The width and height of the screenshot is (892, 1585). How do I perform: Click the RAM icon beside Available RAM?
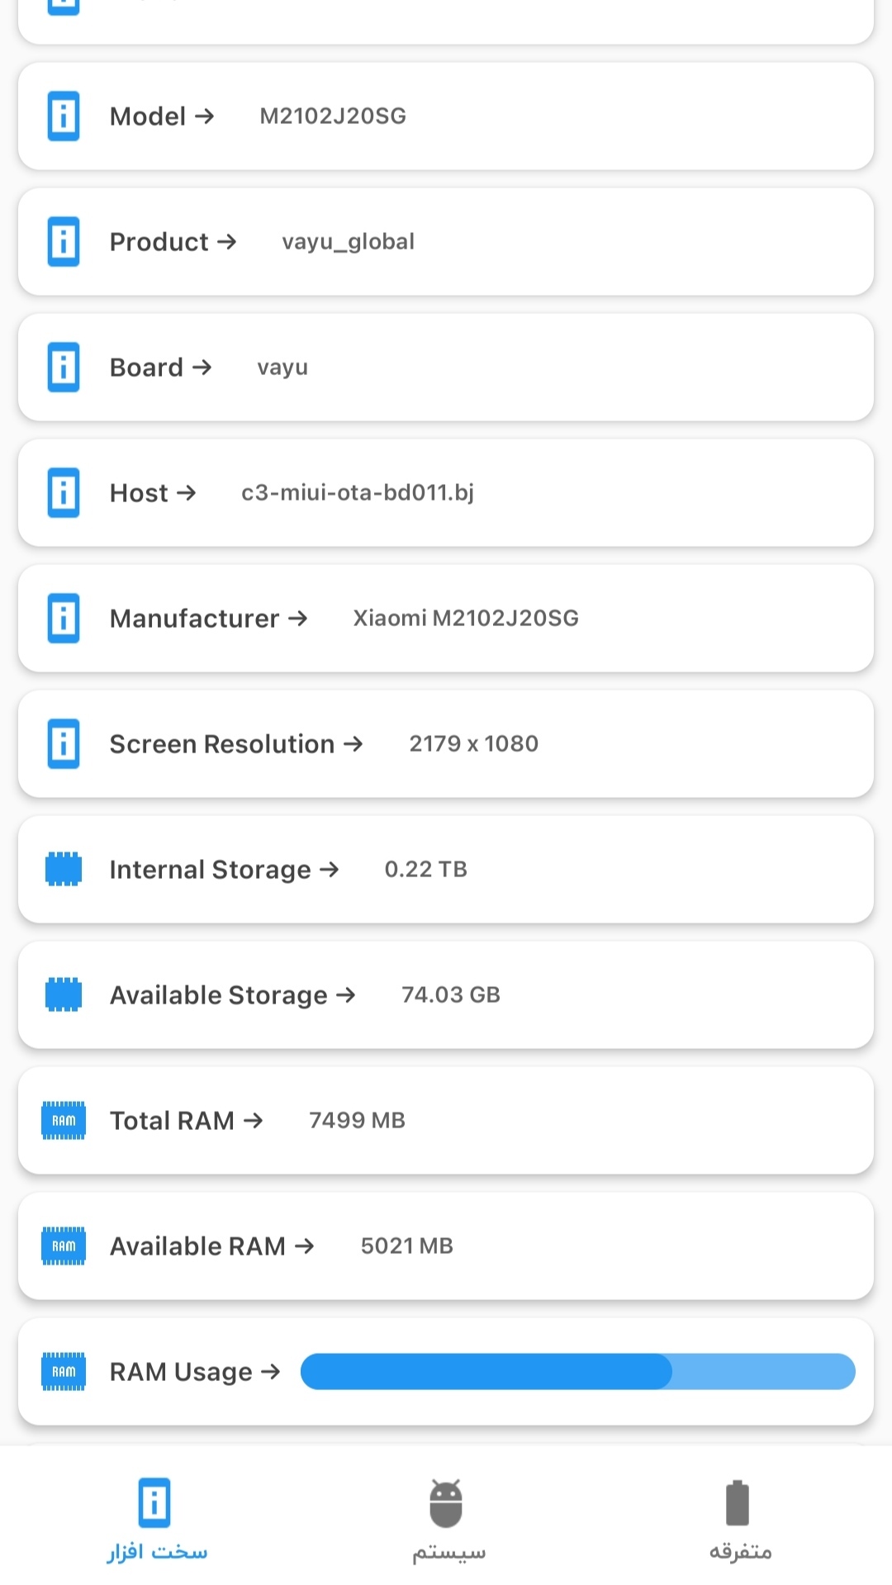[x=64, y=1246]
